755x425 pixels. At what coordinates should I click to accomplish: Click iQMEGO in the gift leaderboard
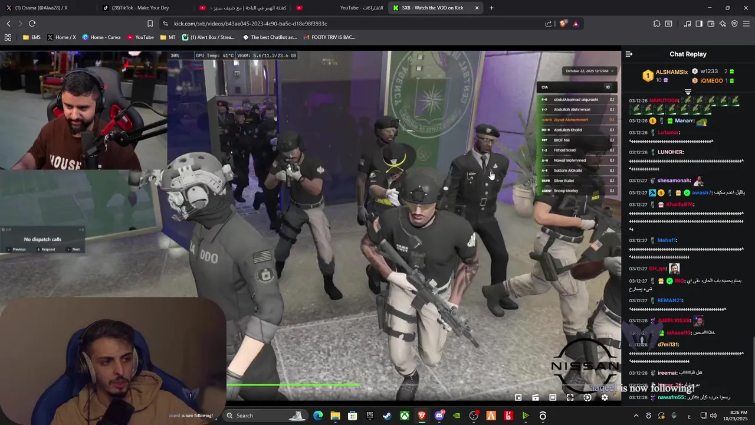[711, 80]
